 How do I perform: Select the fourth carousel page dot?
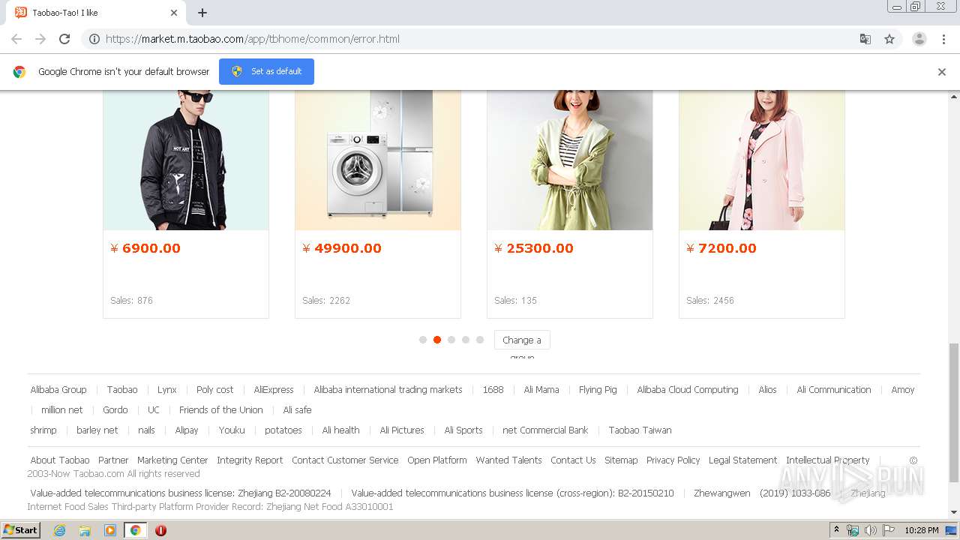pos(466,340)
